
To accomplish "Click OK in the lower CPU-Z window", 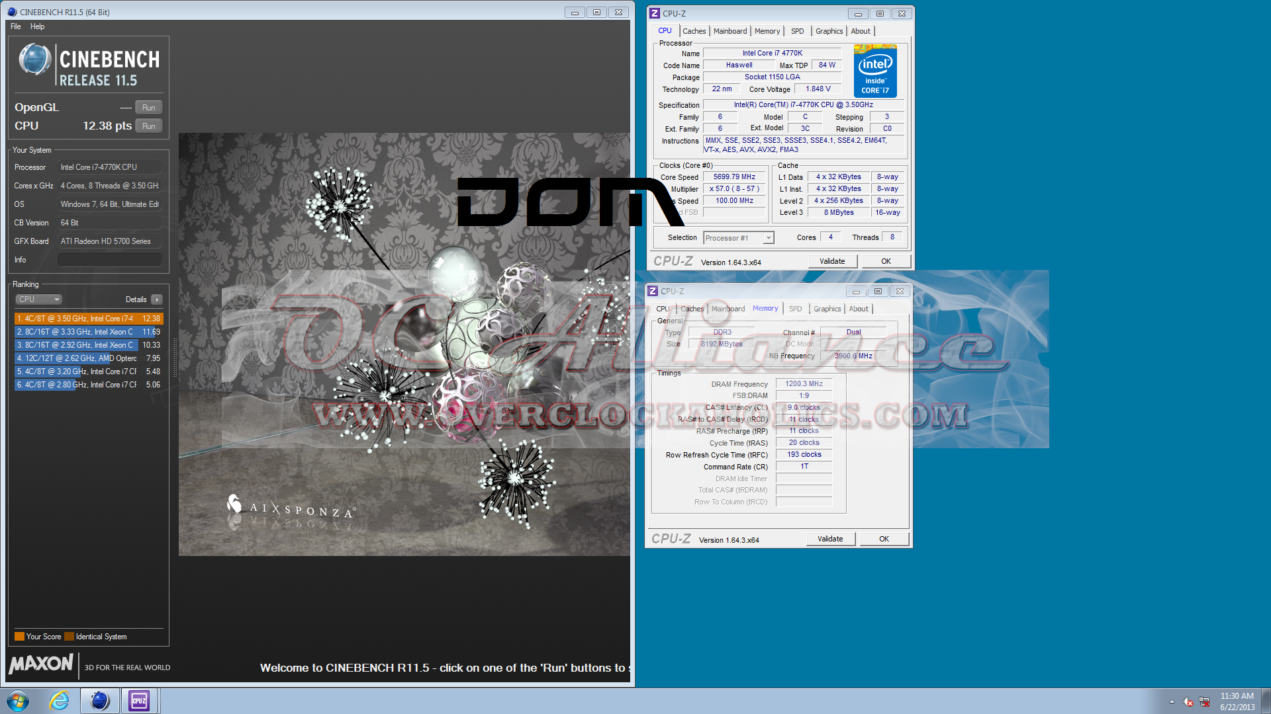I will coord(884,539).
